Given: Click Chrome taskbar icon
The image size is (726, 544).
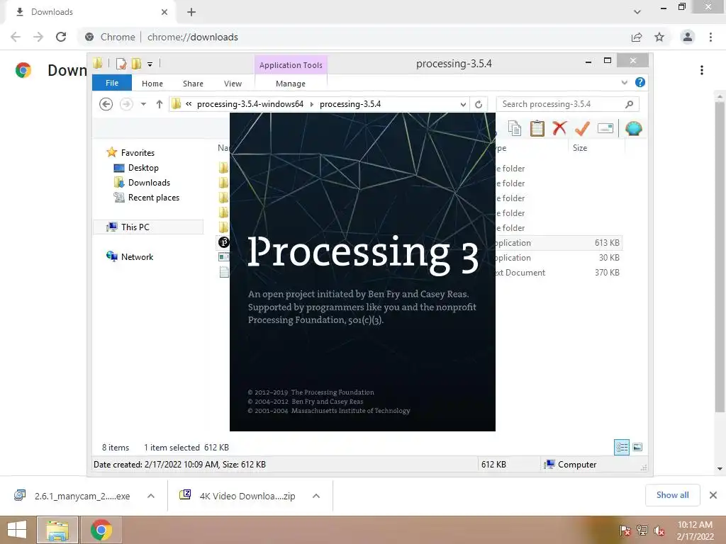Looking at the screenshot, I should pyautogui.click(x=101, y=530).
